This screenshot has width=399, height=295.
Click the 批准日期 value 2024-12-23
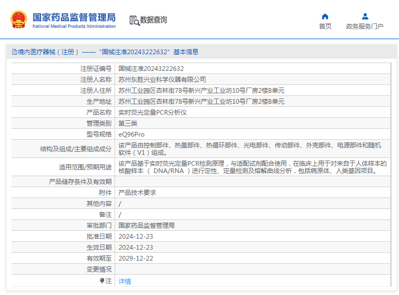pyautogui.click(x=135, y=237)
